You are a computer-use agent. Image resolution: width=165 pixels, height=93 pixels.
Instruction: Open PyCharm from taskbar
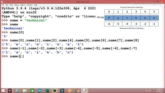pyautogui.click(x=55, y=91)
